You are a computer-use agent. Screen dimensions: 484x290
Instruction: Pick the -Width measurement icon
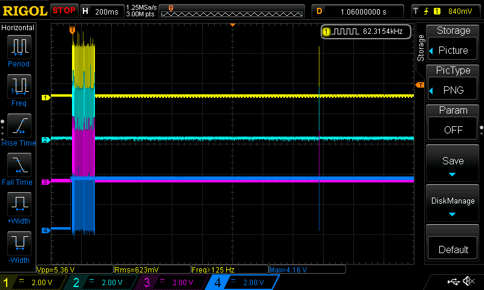(19, 244)
